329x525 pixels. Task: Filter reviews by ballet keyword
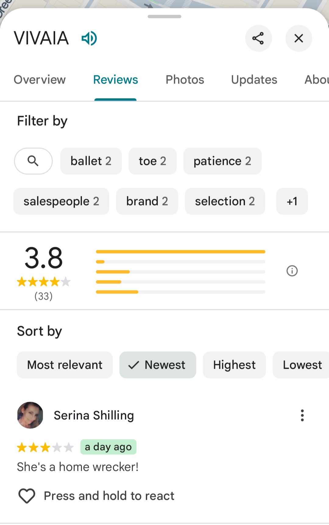(x=91, y=161)
